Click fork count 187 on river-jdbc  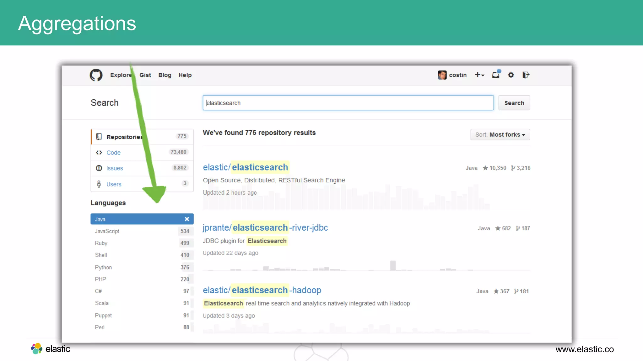pos(523,228)
